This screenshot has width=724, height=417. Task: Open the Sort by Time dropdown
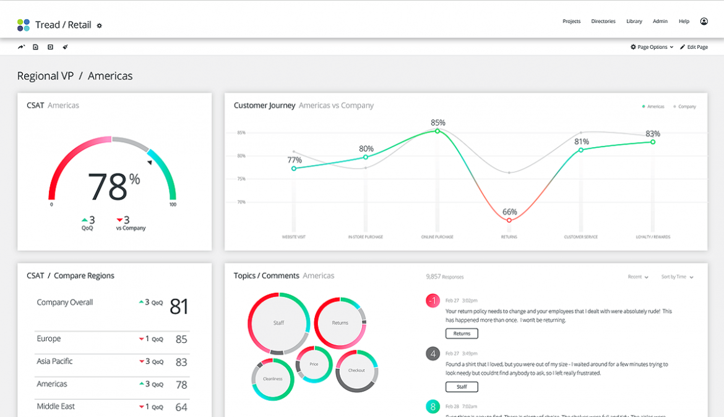[676, 277]
